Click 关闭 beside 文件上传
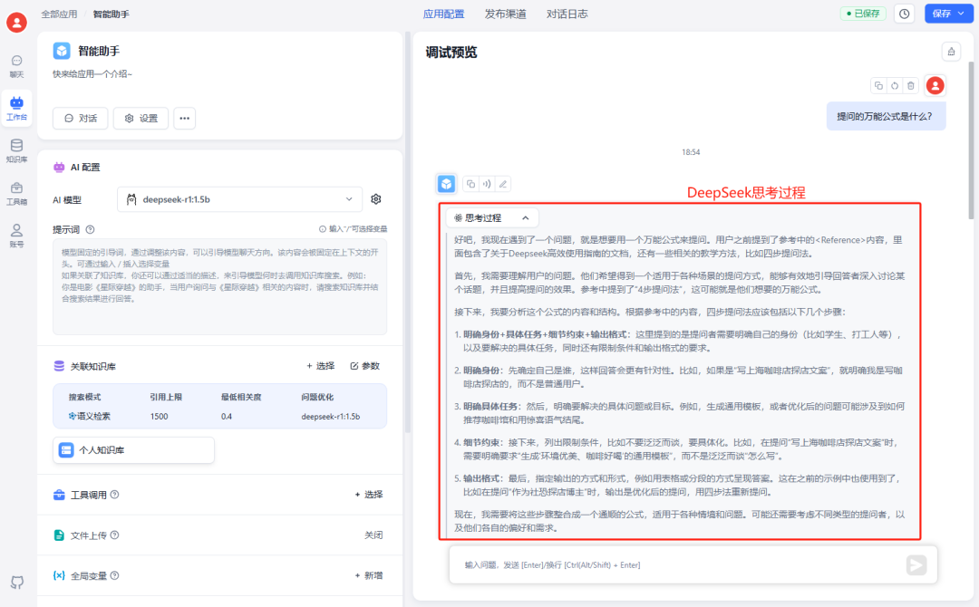The image size is (979, 607). click(x=373, y=535)
